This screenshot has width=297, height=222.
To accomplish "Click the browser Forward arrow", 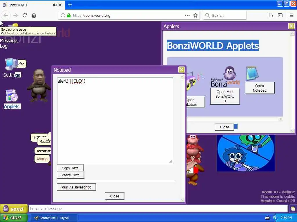I will tap(15, 15).
